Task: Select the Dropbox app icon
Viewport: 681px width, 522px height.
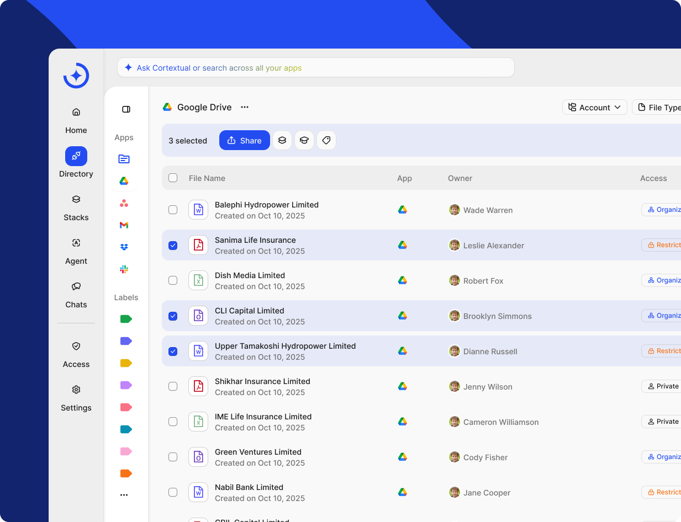Action: coord(124,247)
